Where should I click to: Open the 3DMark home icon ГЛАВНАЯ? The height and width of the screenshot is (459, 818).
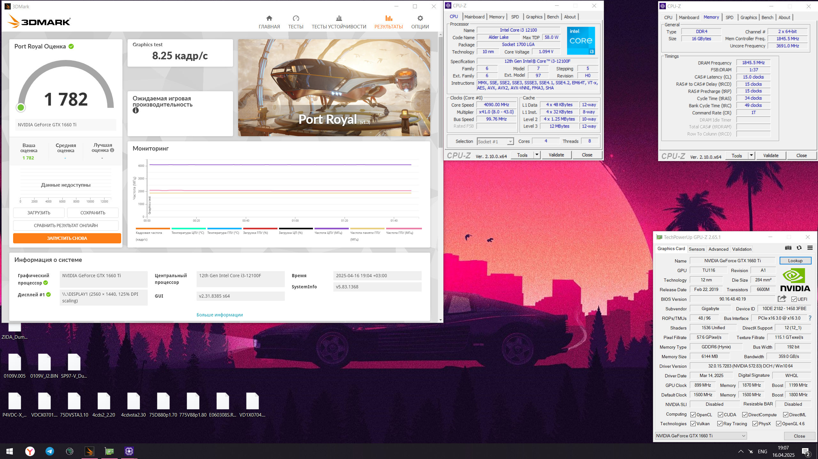pyautogui.click(x=269, y=18)
